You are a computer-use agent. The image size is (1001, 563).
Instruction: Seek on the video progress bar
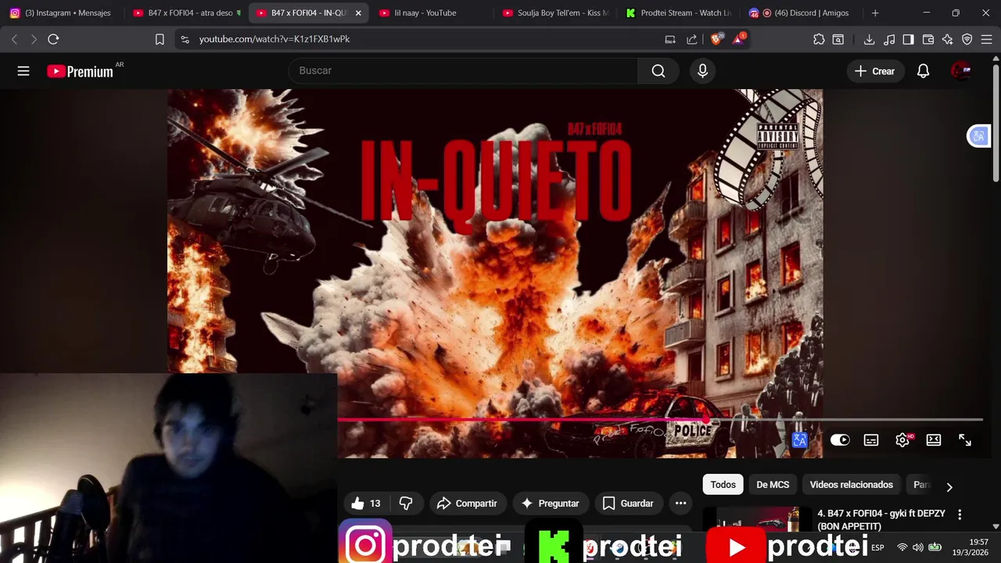(x=660, y=420)
